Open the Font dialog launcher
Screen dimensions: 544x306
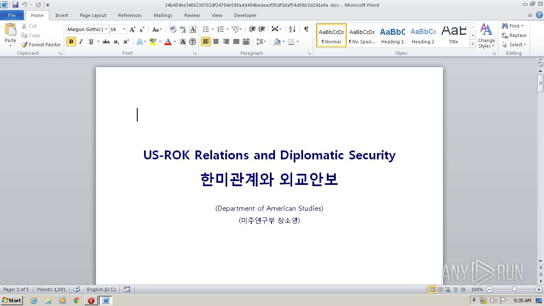195,54
